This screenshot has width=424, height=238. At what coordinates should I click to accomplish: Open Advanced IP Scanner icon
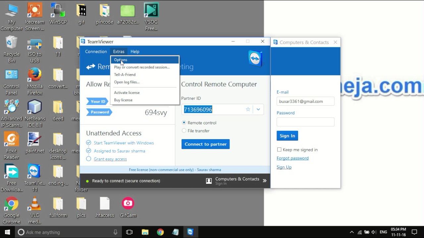(12, 114)
